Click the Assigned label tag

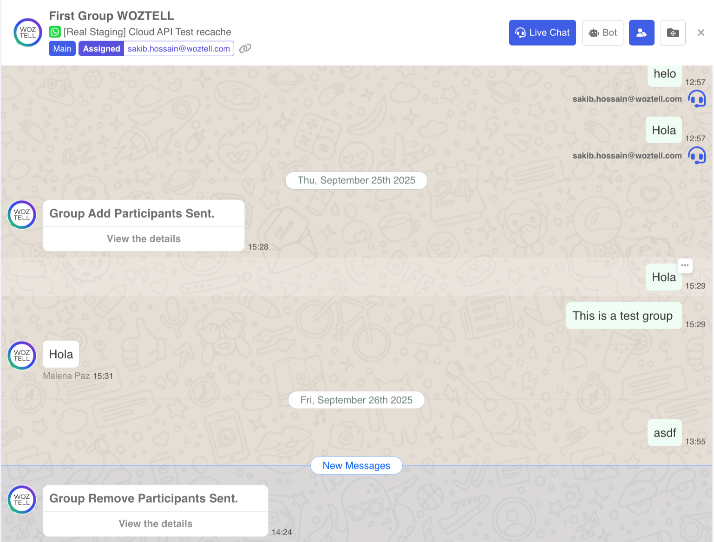tap(101, 49)
